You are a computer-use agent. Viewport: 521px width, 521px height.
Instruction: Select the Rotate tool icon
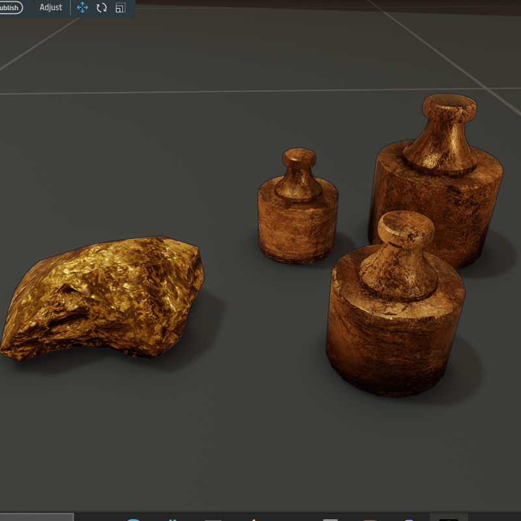[x=102, y=8]
